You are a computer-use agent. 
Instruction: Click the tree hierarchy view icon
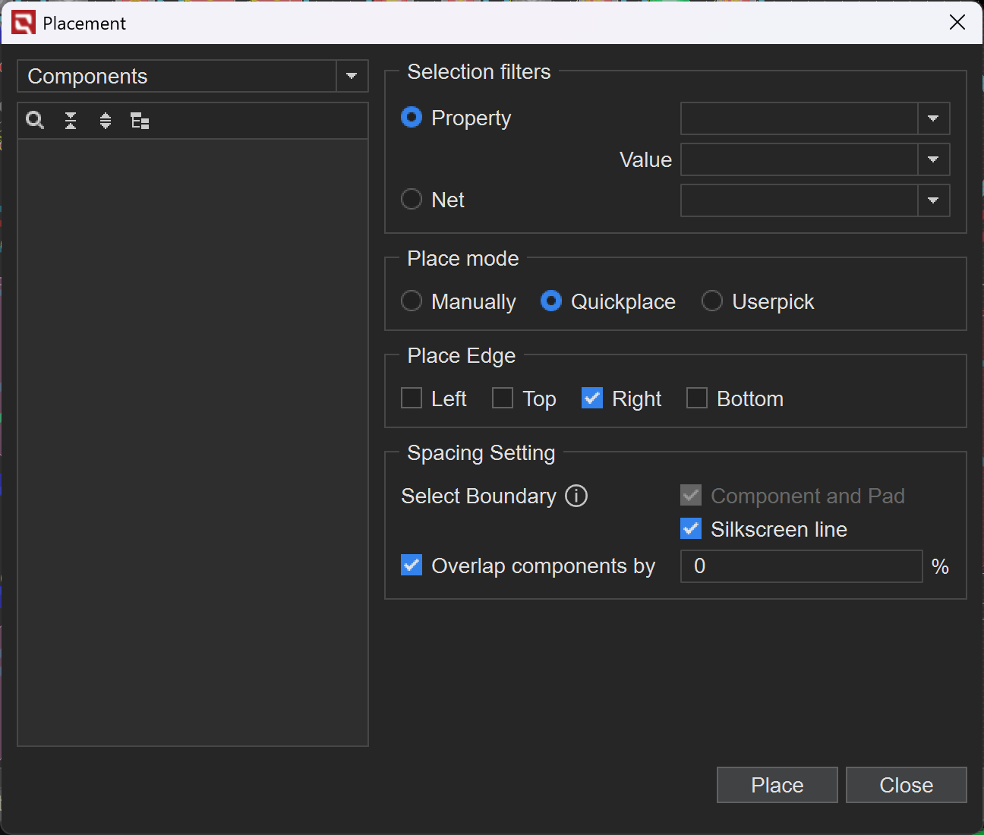point(140,121)
